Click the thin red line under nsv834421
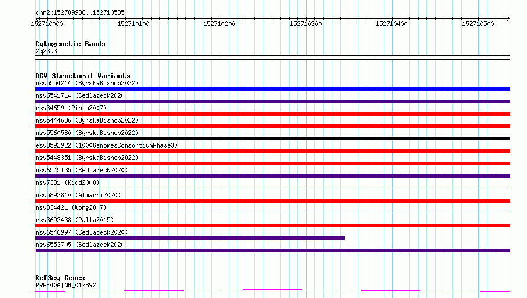527x298 pixels. (x=272, y=213)
